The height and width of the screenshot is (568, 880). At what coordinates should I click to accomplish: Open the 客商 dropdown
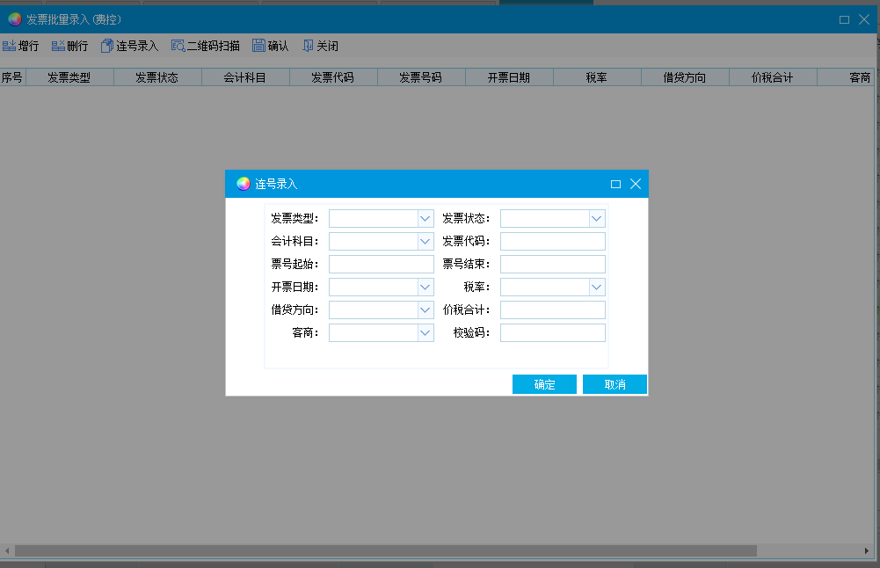[425, 332]
